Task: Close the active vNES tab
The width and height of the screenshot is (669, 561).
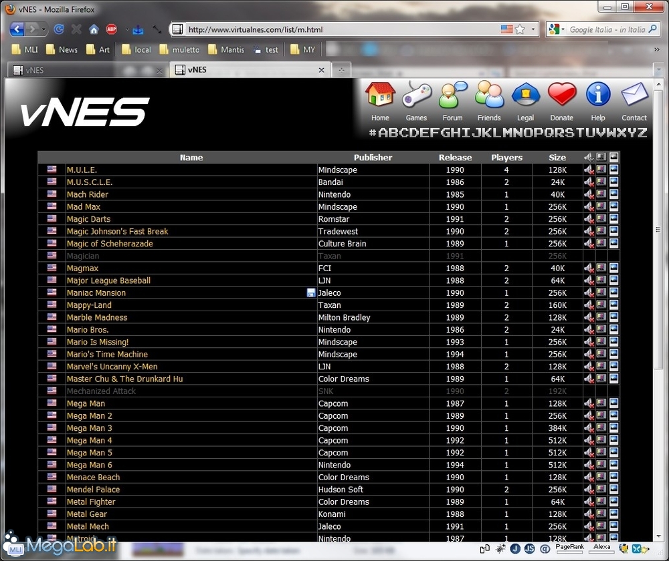Action: [321, 70]
